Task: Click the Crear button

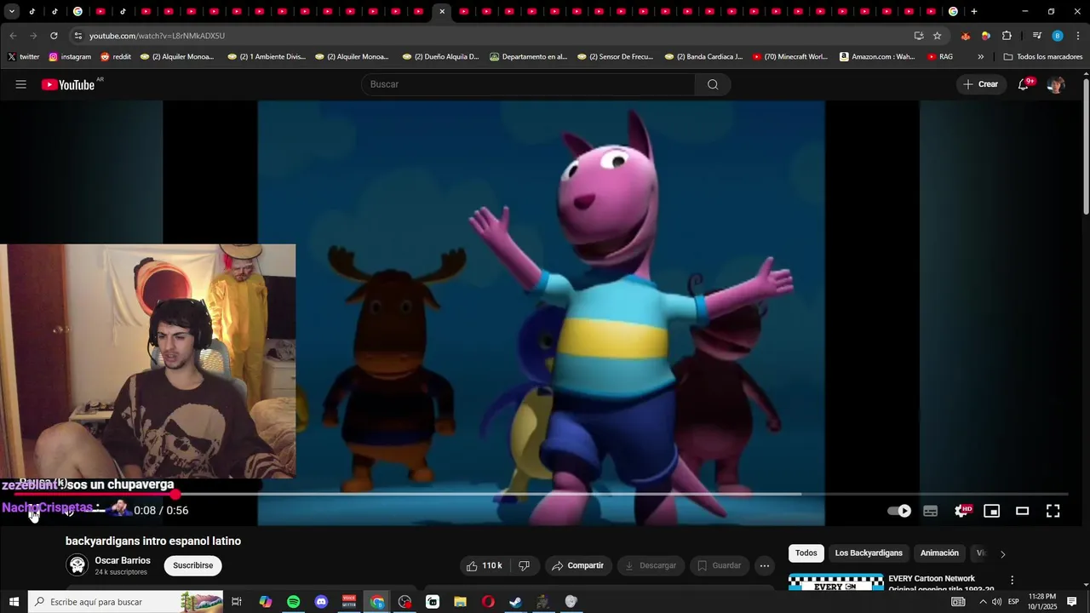Action: (x=979, y=84)
